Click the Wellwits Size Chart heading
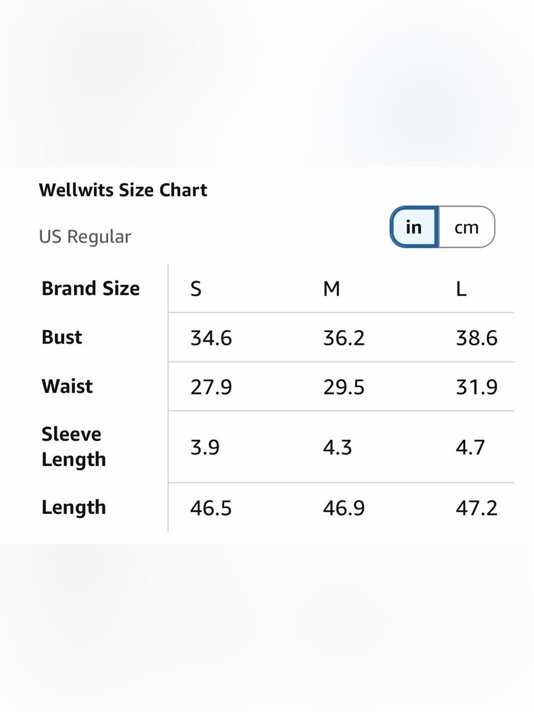This screenshot has height=712, width=534. (123, 190)
